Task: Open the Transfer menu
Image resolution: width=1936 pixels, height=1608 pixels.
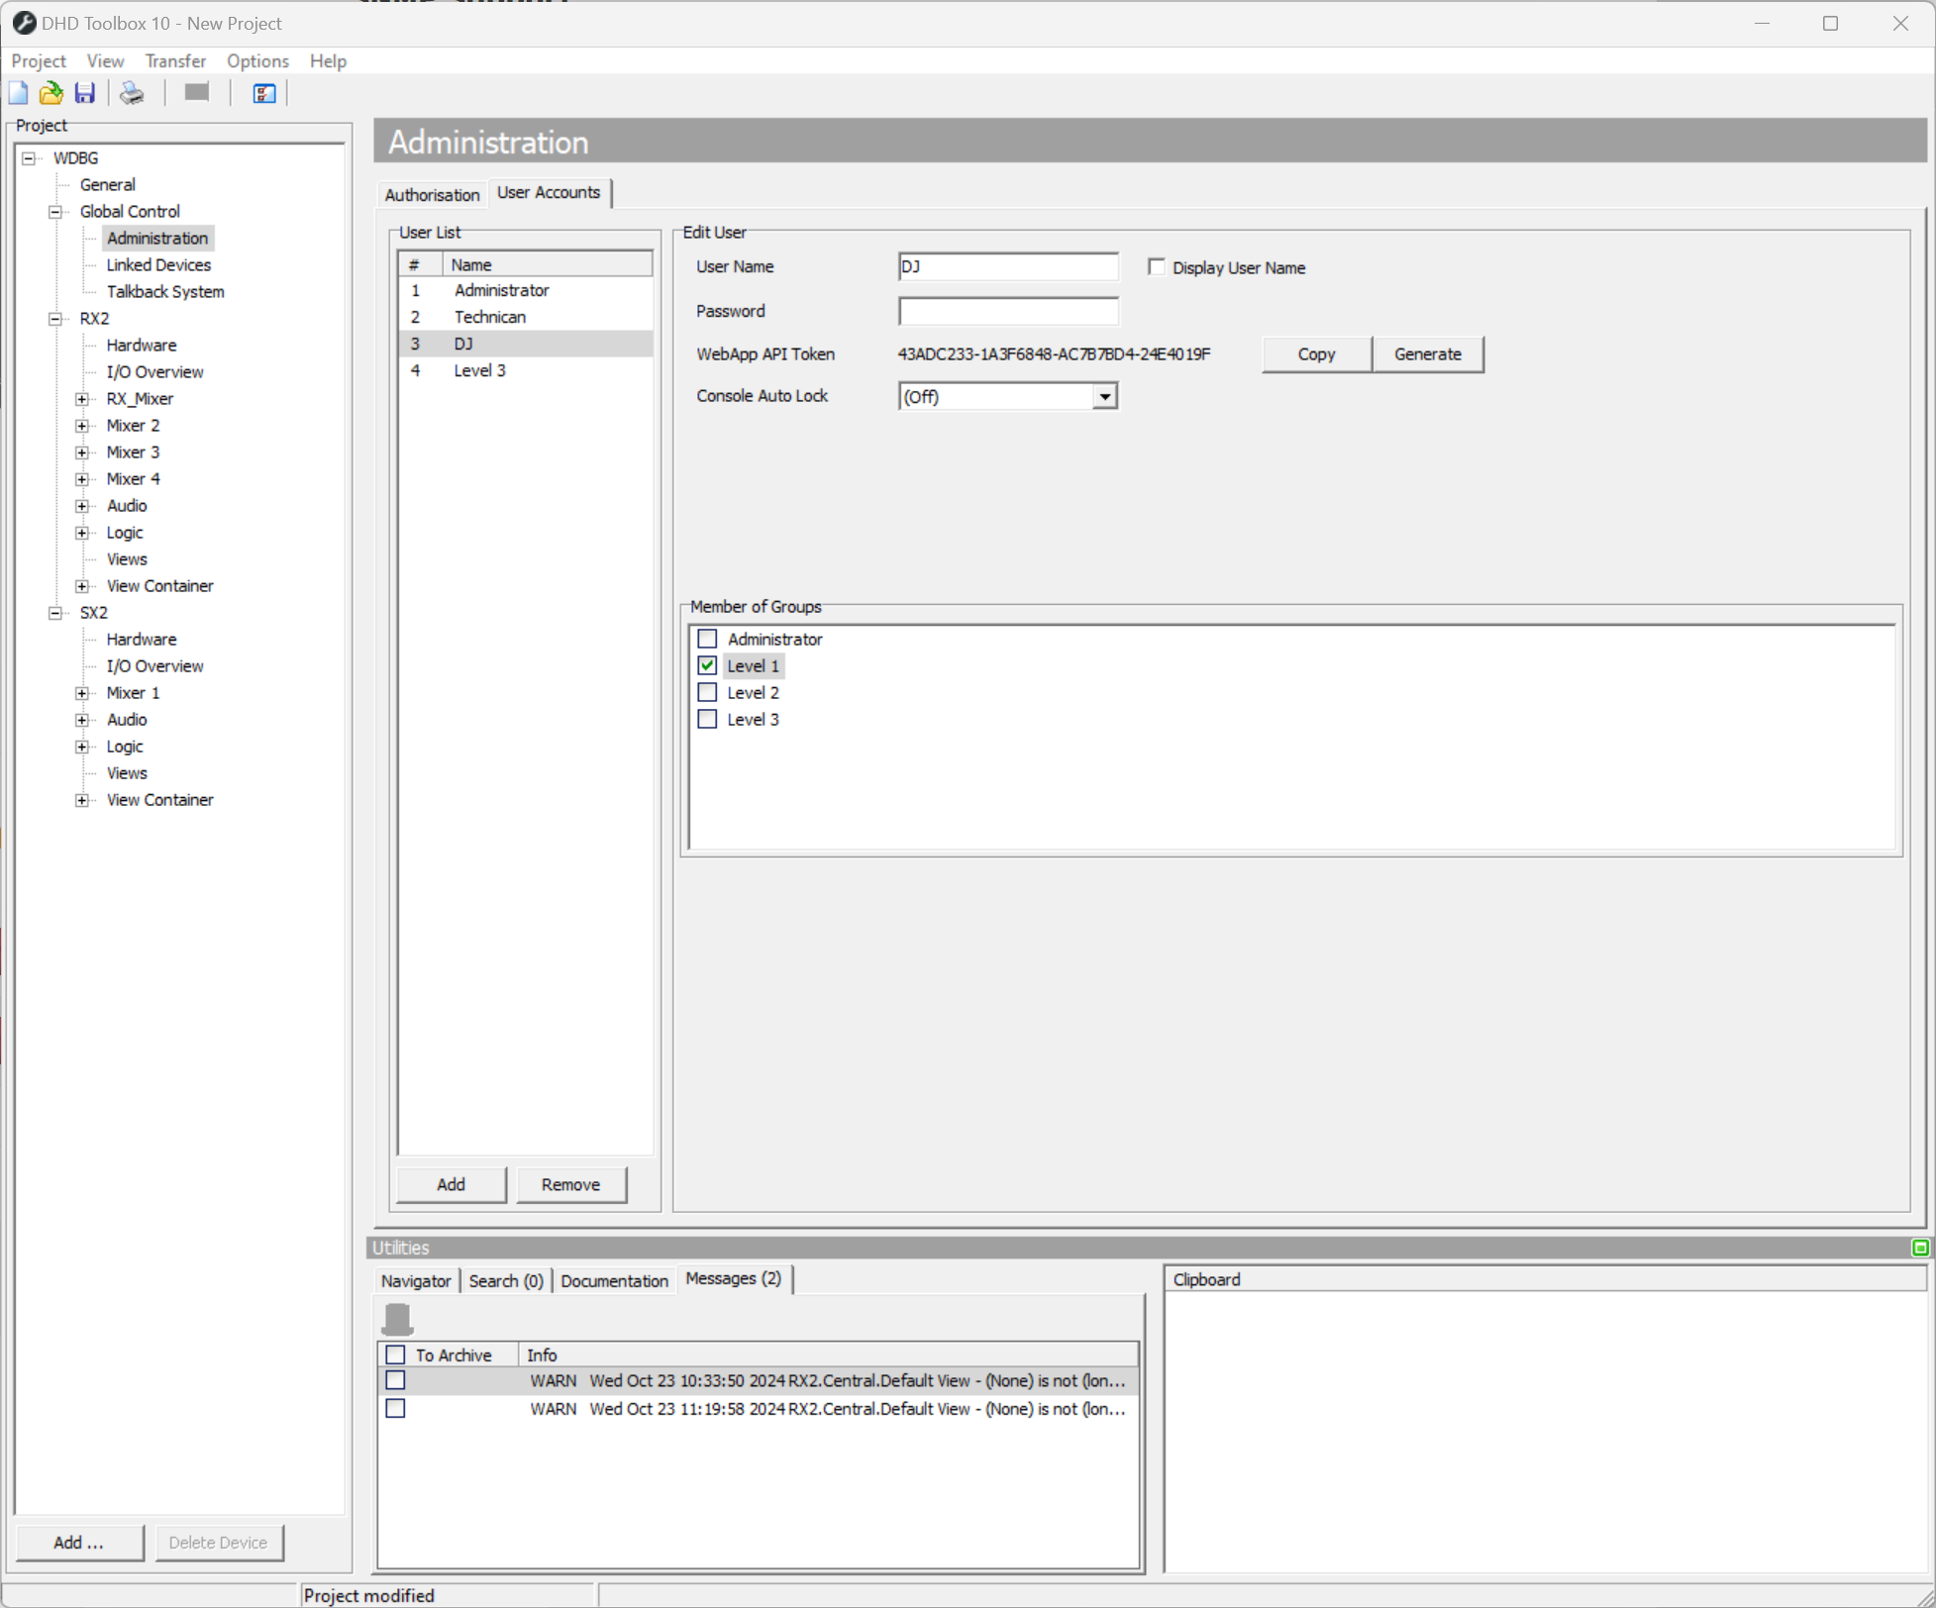Action: pos(175,61)
